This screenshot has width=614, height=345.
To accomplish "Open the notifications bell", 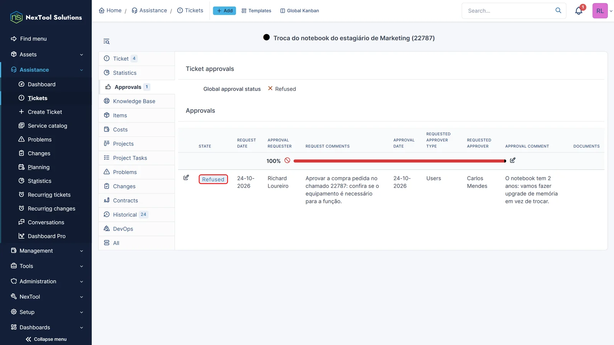I will (x=579, y=11).
